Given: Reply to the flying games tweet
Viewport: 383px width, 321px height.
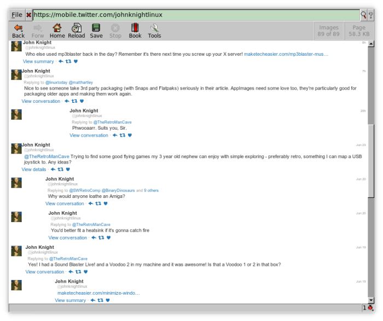Looking at the screenshot, I should pyautogui.click(x=53, y=170).
